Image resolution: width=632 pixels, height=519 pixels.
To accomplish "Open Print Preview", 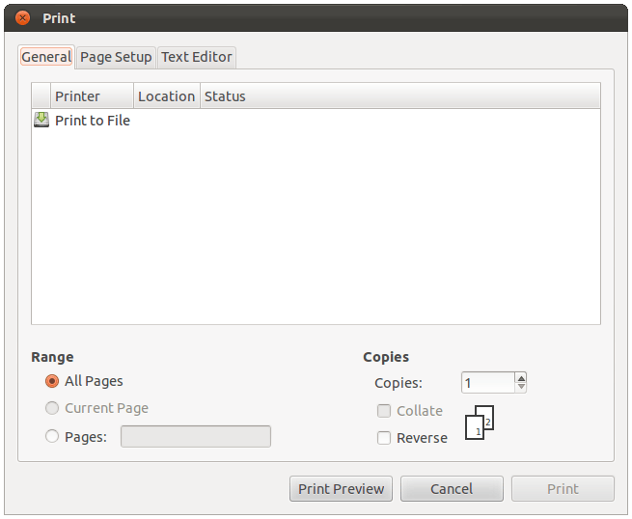I will (341, 489).
